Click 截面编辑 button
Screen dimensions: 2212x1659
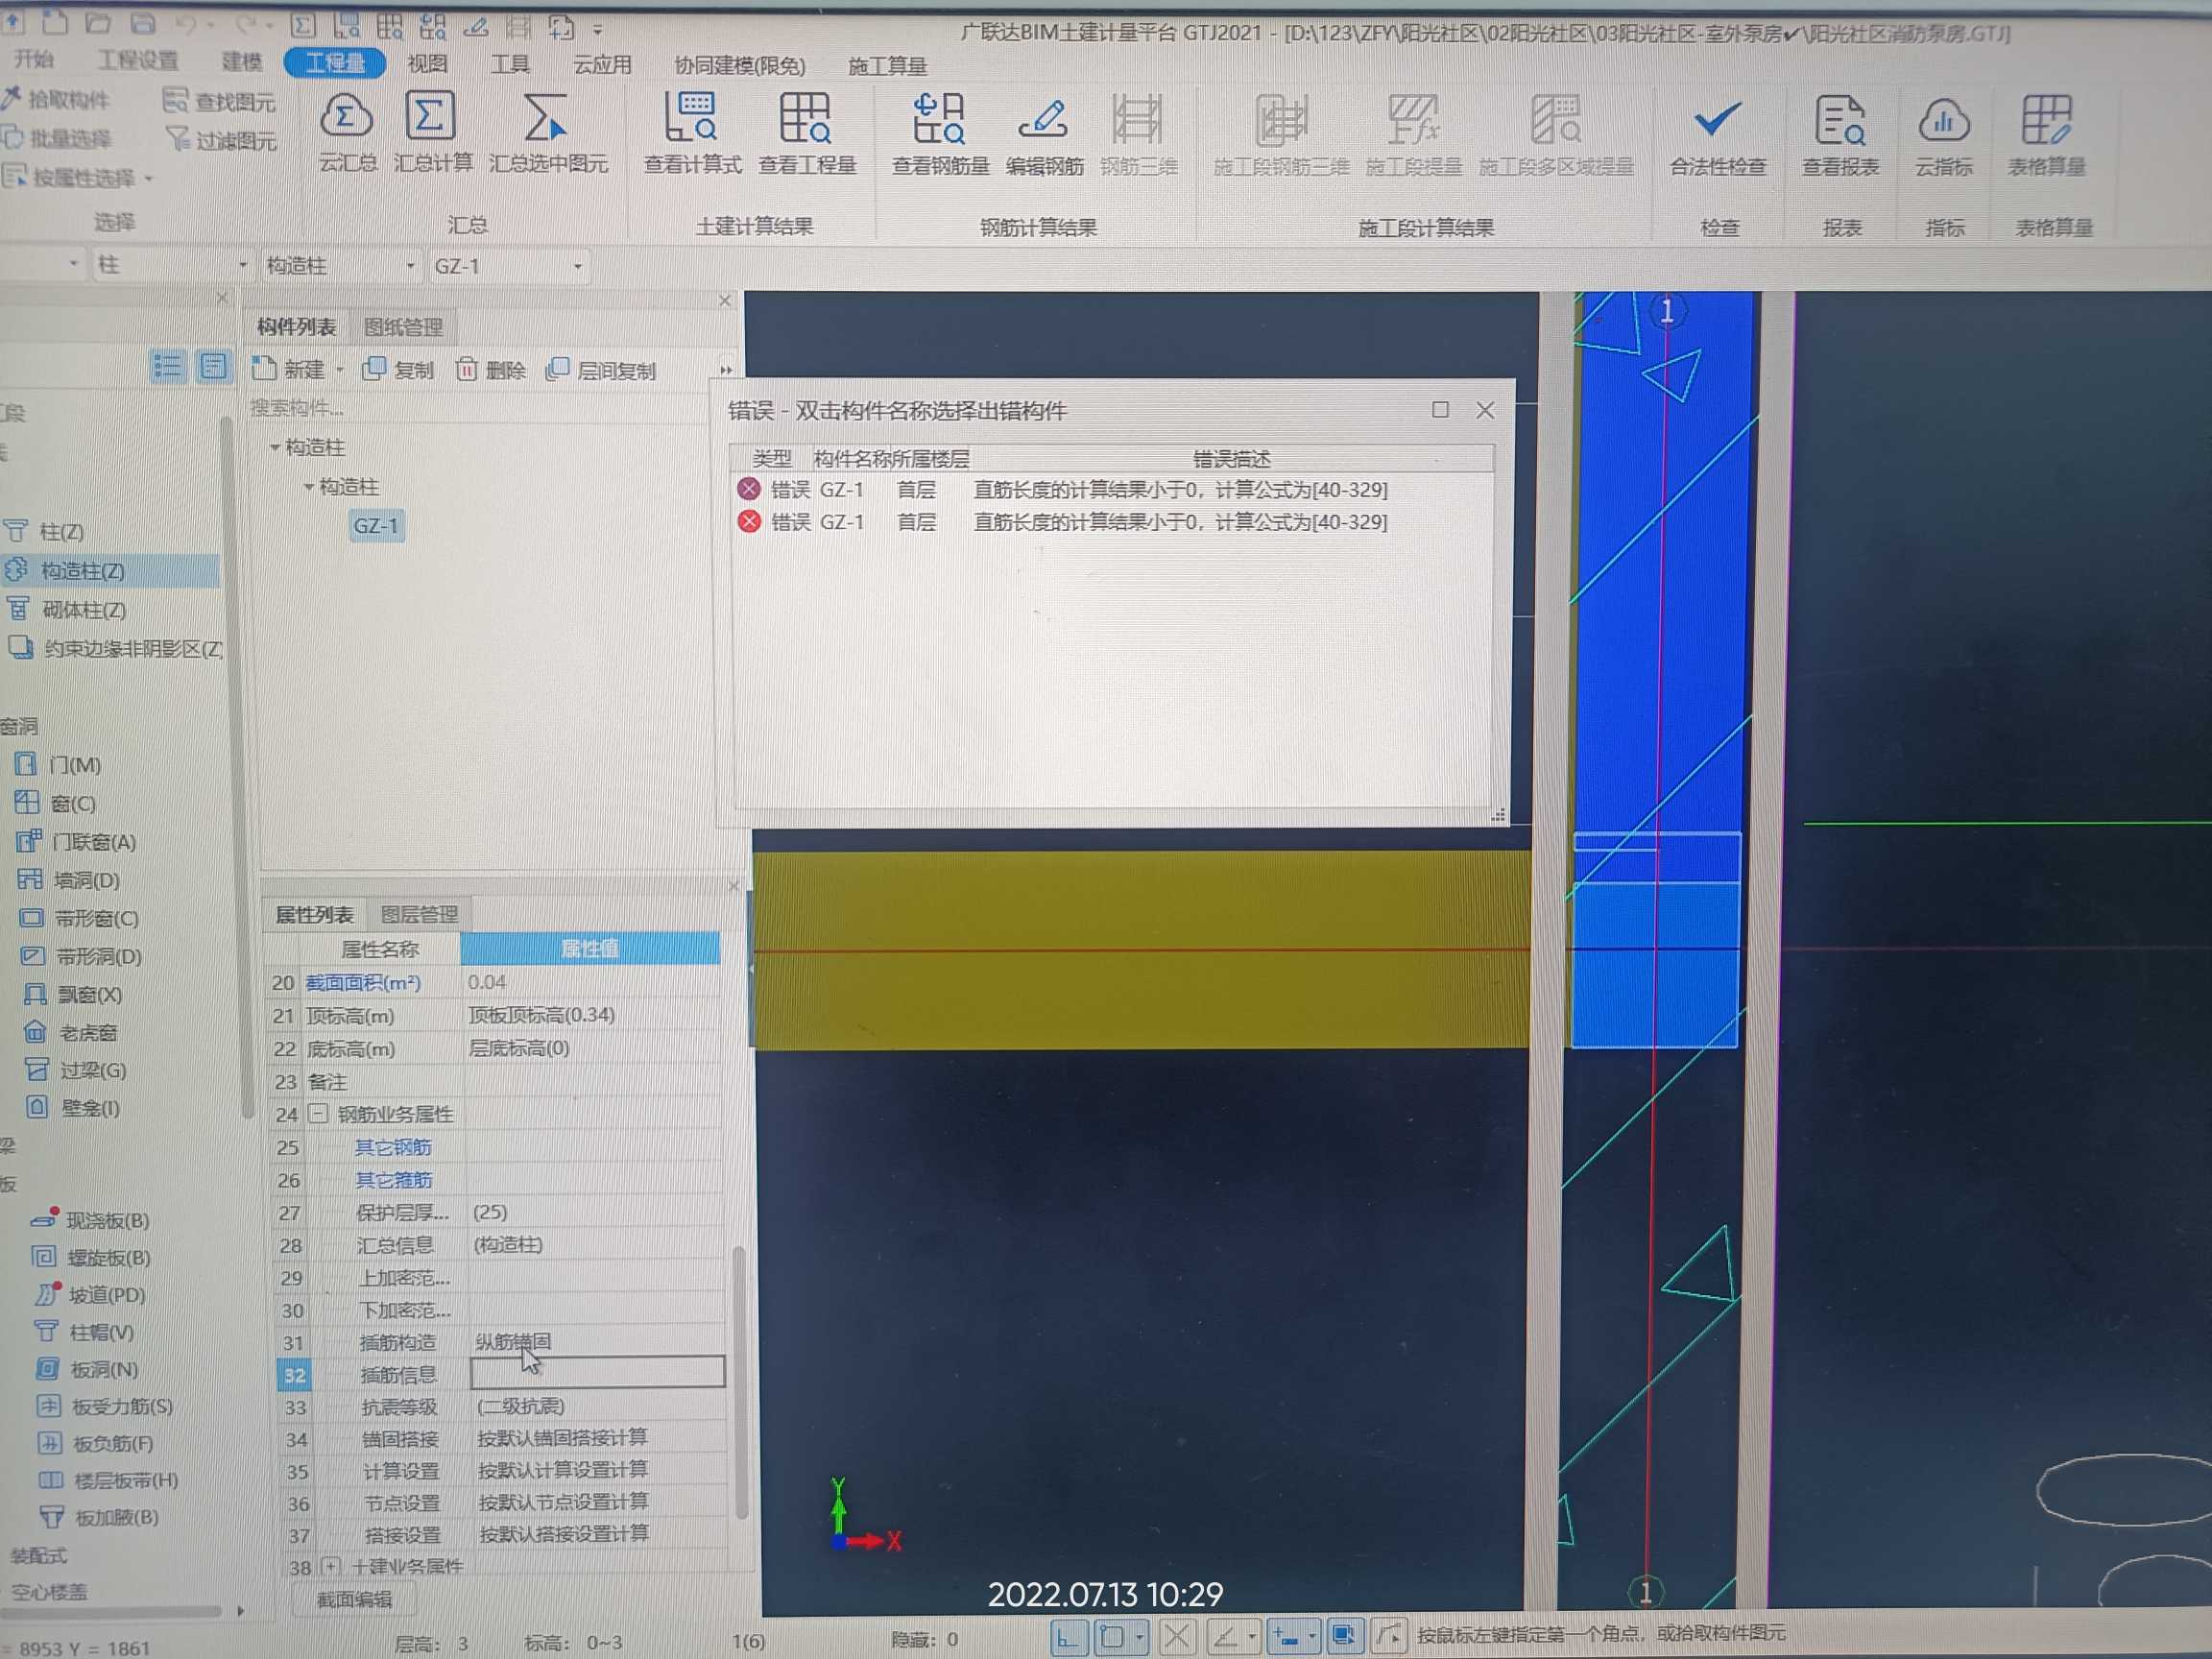(354, 1599)
